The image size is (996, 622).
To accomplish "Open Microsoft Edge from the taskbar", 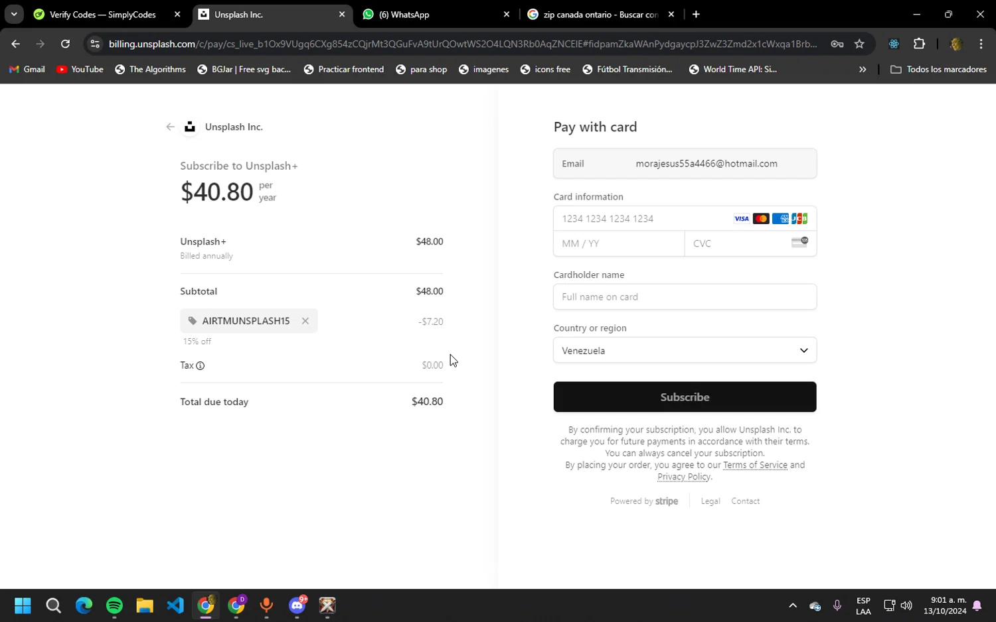I will click(84, 605).
